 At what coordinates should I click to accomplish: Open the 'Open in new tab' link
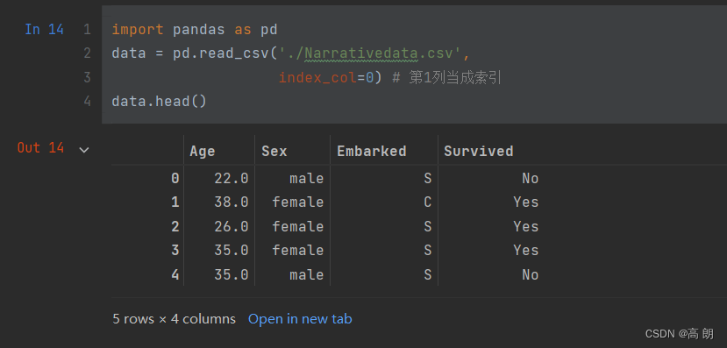pyautogui.click(x=300, y=319)
